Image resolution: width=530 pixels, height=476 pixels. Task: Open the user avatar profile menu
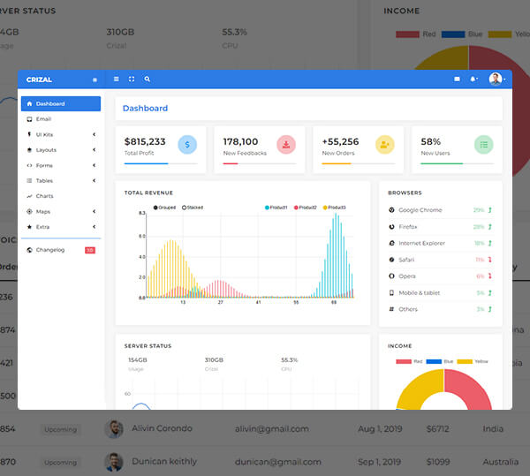(x=496, y=79)
